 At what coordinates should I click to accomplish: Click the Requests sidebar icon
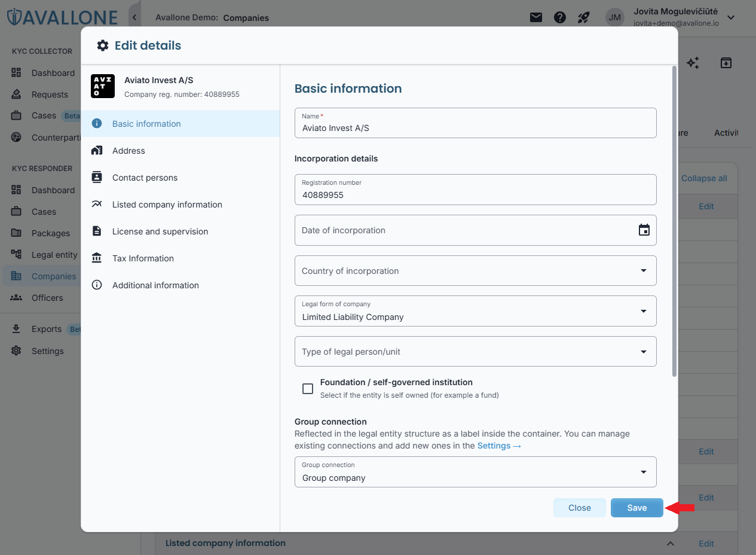pyautogui.click(x=16, y=94)
